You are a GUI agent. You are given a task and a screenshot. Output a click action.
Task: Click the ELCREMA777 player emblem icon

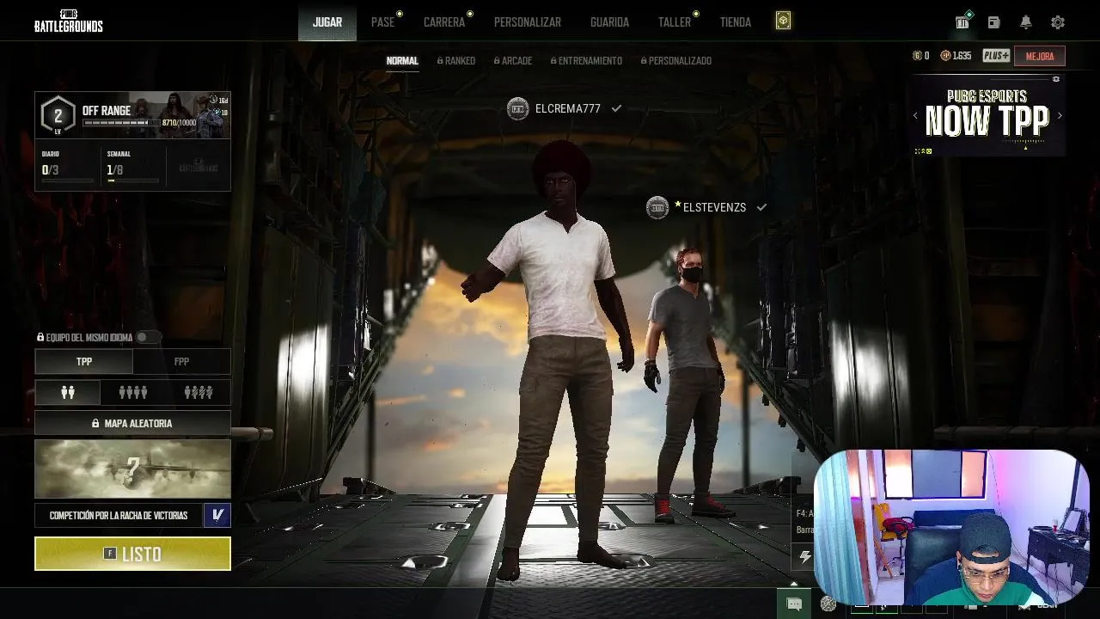point(517,108)
